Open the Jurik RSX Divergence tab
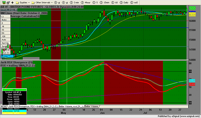The image size is (201, 118). (46, 106)
